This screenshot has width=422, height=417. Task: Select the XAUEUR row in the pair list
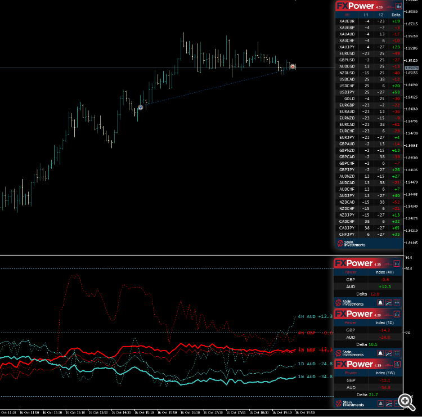pos(369,21)
